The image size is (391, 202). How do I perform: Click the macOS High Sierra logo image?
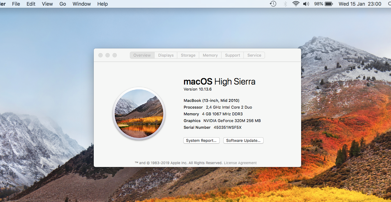[139, 114]
